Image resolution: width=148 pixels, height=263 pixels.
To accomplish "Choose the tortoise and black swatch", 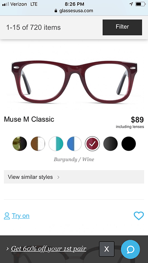I will [x=20, y=144].
